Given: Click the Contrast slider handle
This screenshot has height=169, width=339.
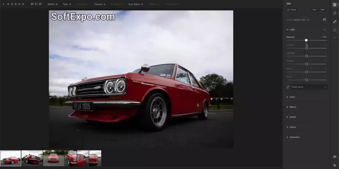Looking at the screenshot, I should point(307,48).
